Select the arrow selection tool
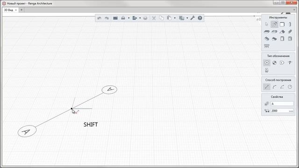The width and height of the screenshot is (299, 168). tap(267, 24)
